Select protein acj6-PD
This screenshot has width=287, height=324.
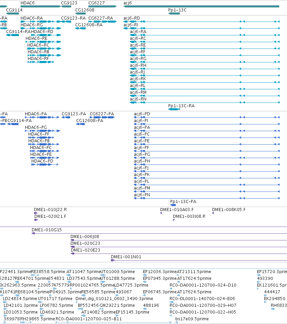tap(142, 114)
